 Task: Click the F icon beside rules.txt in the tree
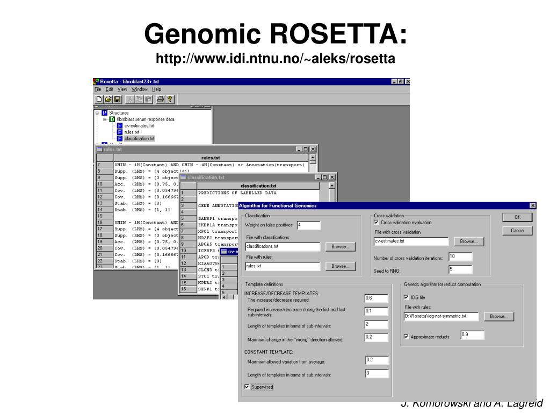pos(120,132)
